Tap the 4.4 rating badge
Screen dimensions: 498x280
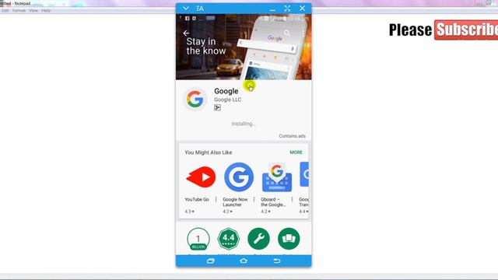228,239
